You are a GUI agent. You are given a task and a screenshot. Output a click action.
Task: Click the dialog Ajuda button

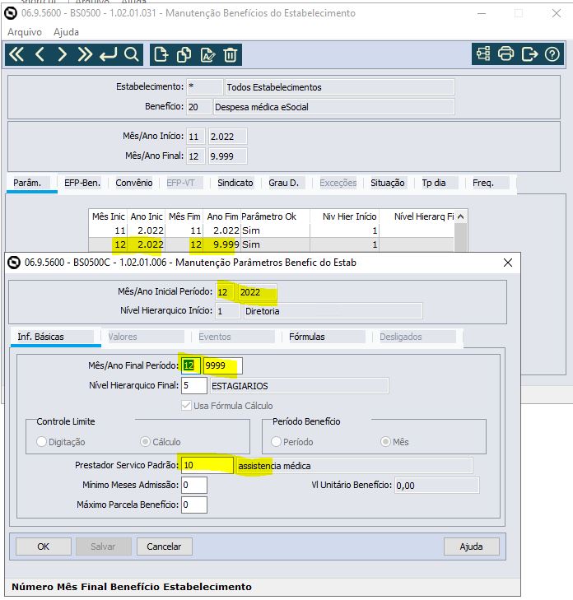(471, 547)
